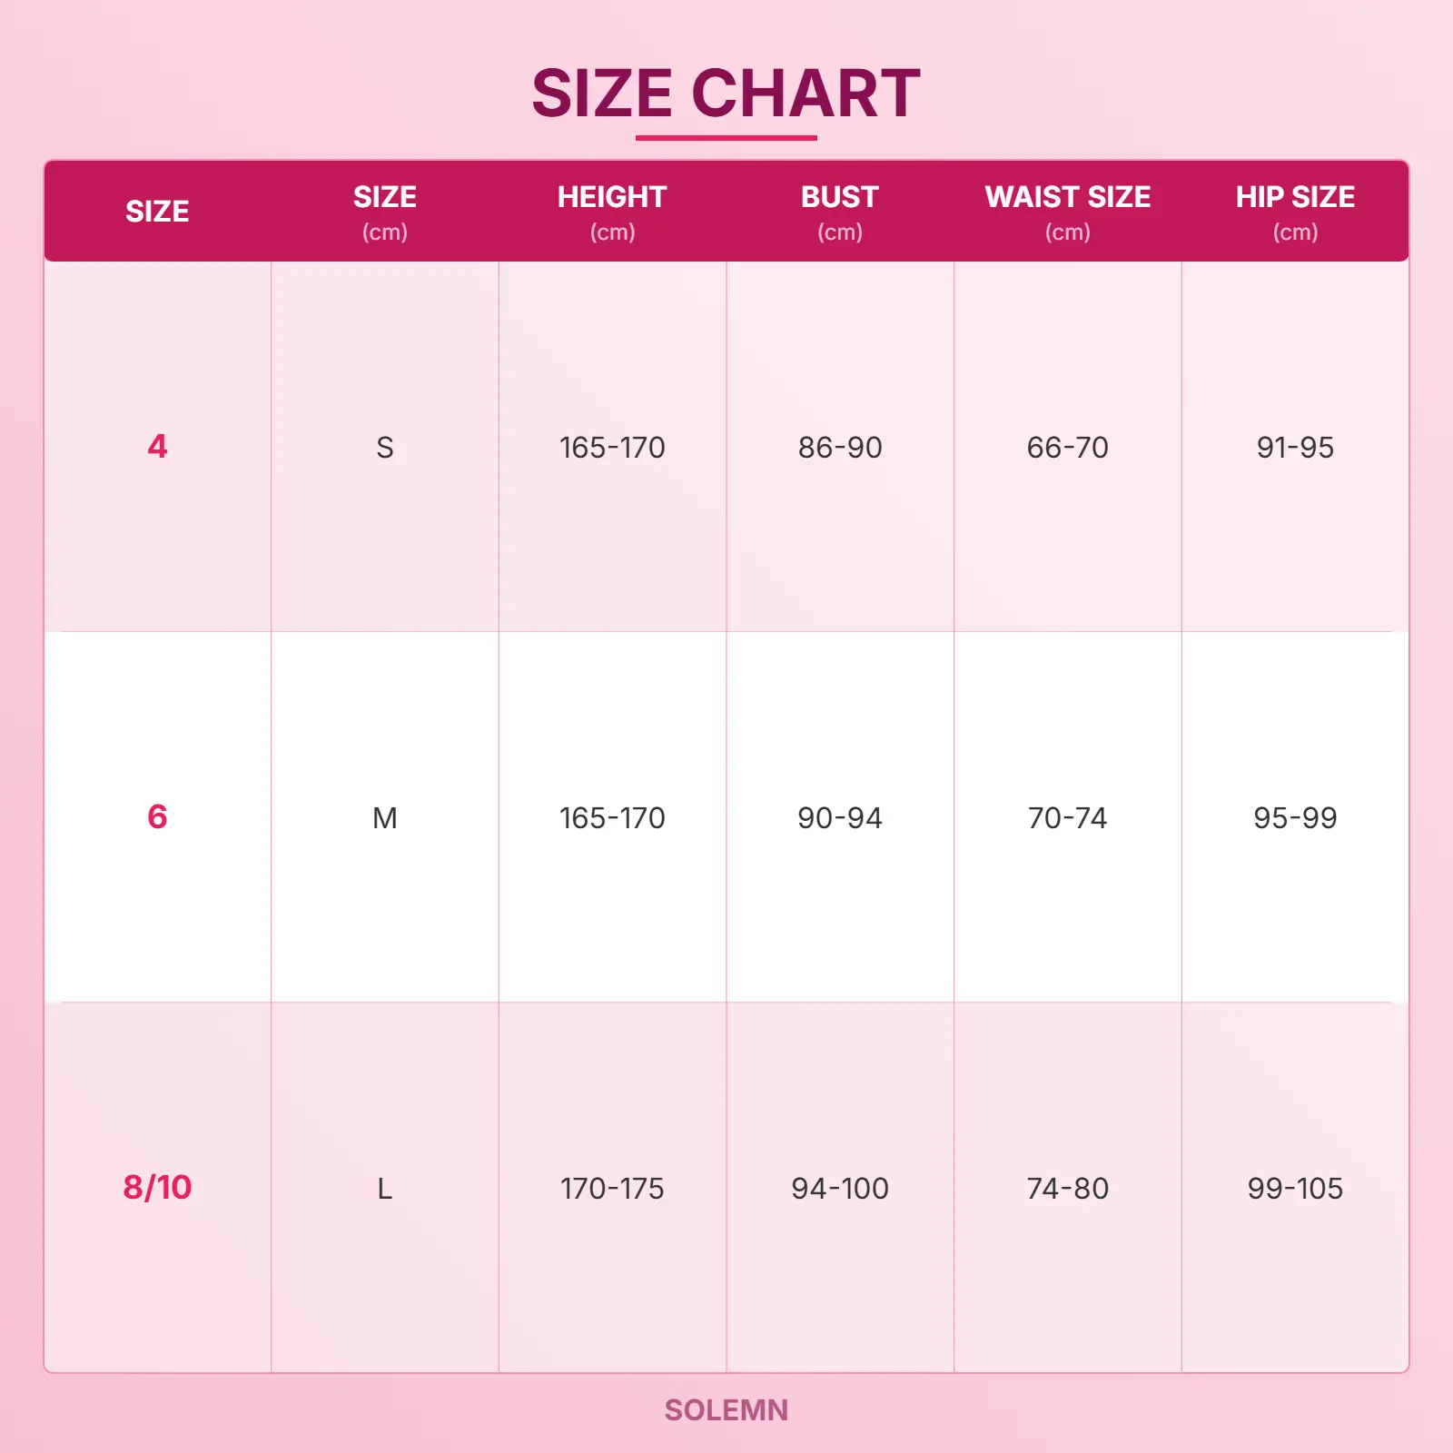Screen dimensions: 1453x1453
Task: Click the L size cell
Action: point(385,1188)
